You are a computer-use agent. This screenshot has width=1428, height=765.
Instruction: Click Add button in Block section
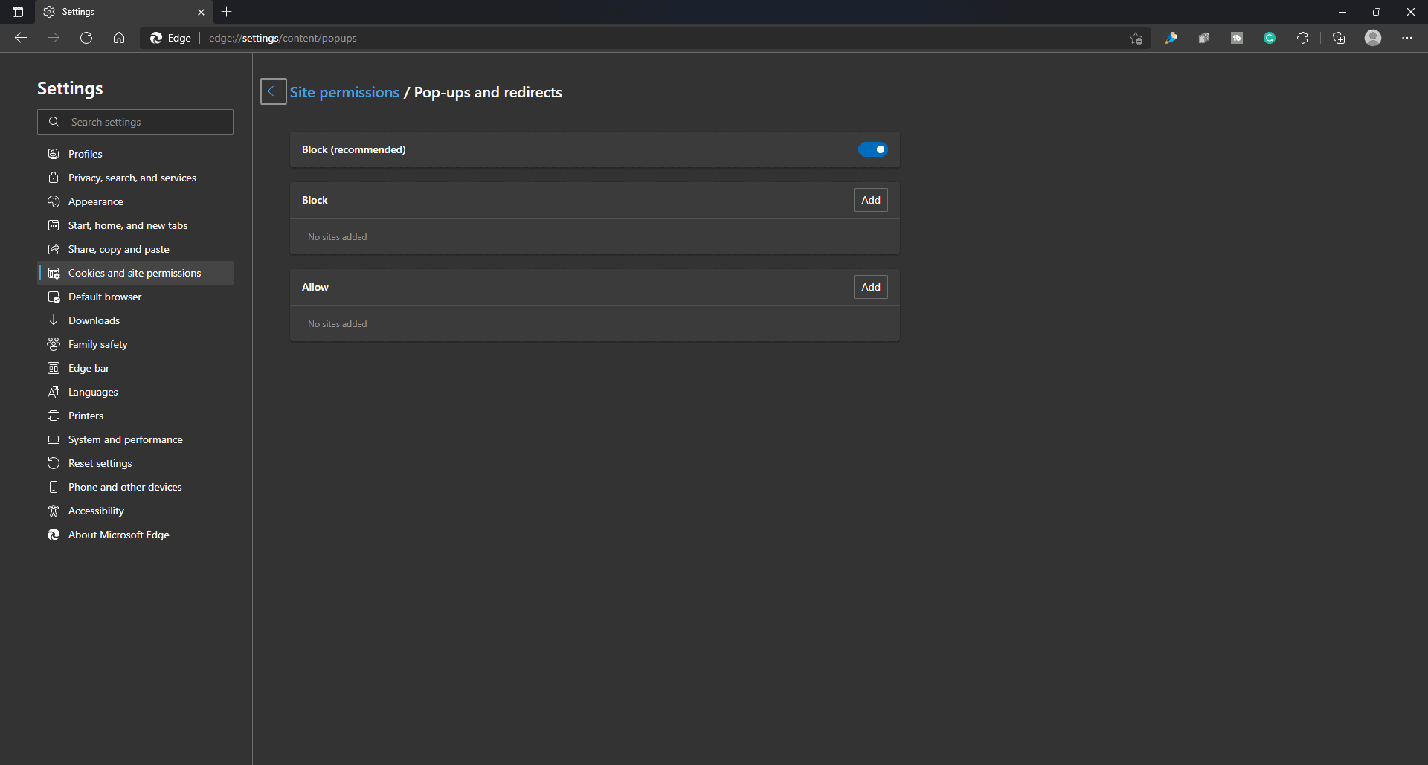[x=870, y=200]
